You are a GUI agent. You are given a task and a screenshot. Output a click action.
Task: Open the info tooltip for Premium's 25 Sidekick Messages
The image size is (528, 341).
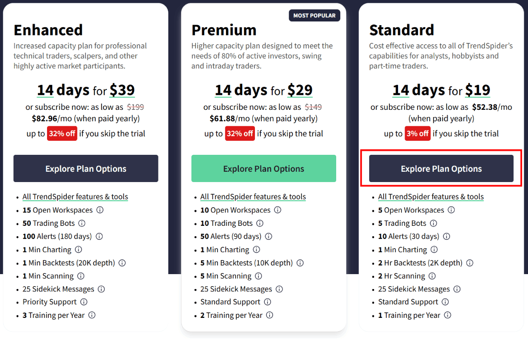280,289
